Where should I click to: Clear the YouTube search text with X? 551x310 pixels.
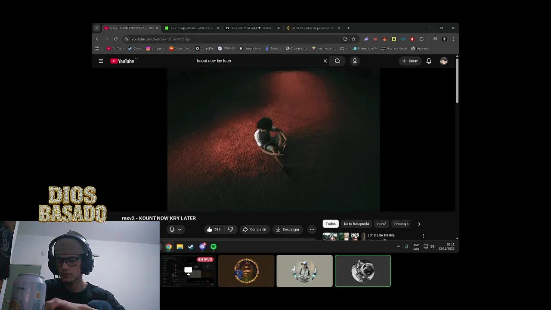click(325, 61)
